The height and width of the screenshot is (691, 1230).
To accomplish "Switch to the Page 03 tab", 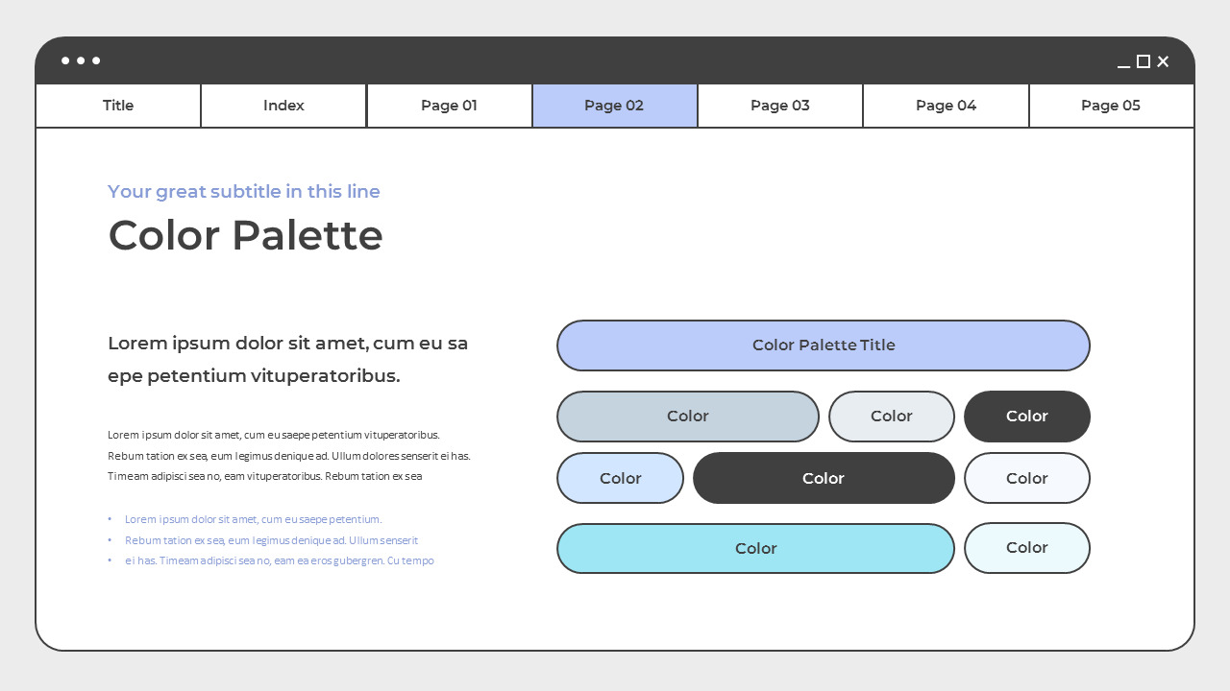I will point(779,106).
